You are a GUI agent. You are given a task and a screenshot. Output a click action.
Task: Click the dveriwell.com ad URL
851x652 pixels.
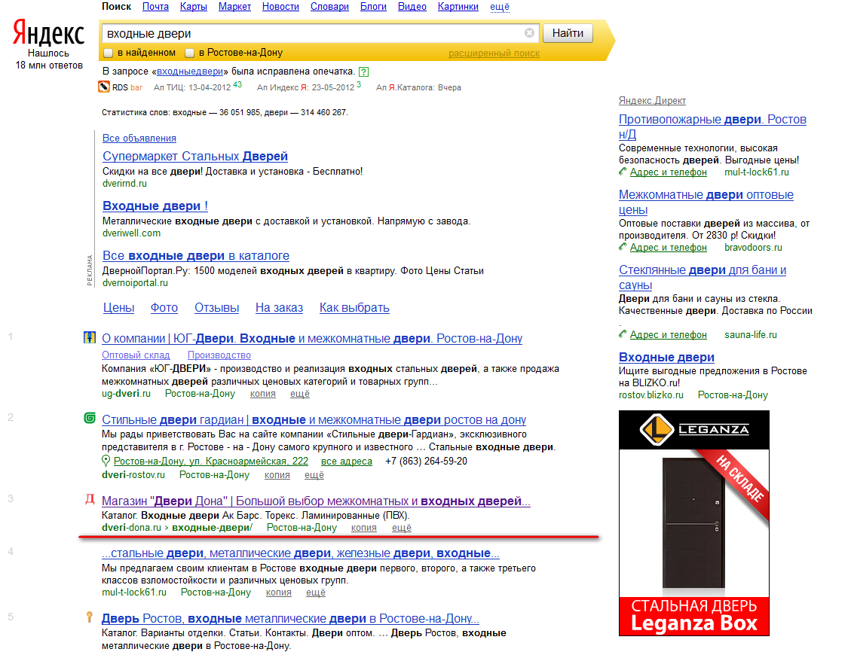point(131,233)
